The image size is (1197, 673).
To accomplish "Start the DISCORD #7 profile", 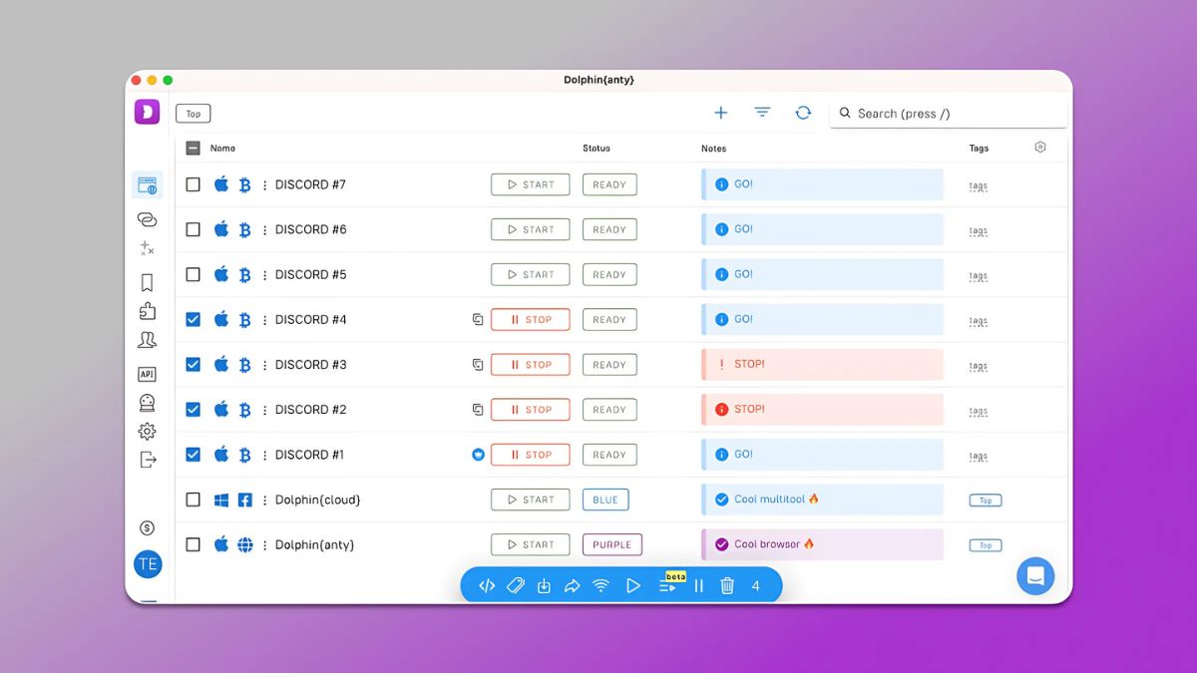I will (x=531, y=184).
